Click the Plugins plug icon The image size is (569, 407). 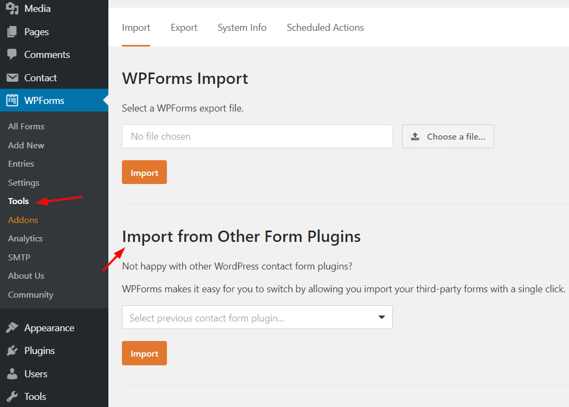pos(12,351)
